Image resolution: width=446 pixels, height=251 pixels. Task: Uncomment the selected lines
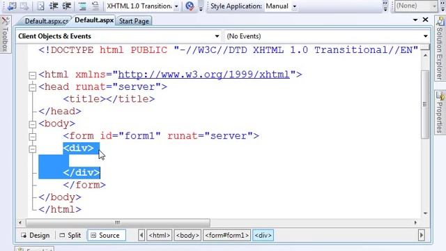click(x=95, y=6)
